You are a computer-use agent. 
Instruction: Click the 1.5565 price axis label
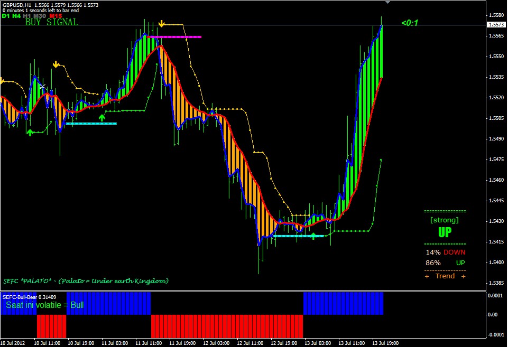pyautogui.click(x=496, y=35)
